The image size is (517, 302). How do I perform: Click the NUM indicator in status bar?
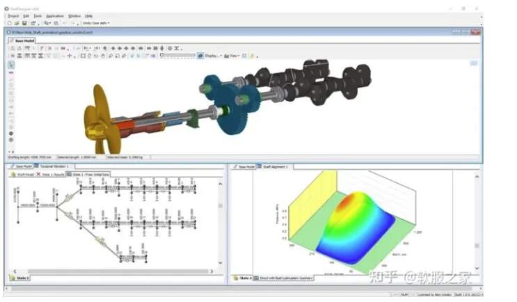[x=404, y=294]
